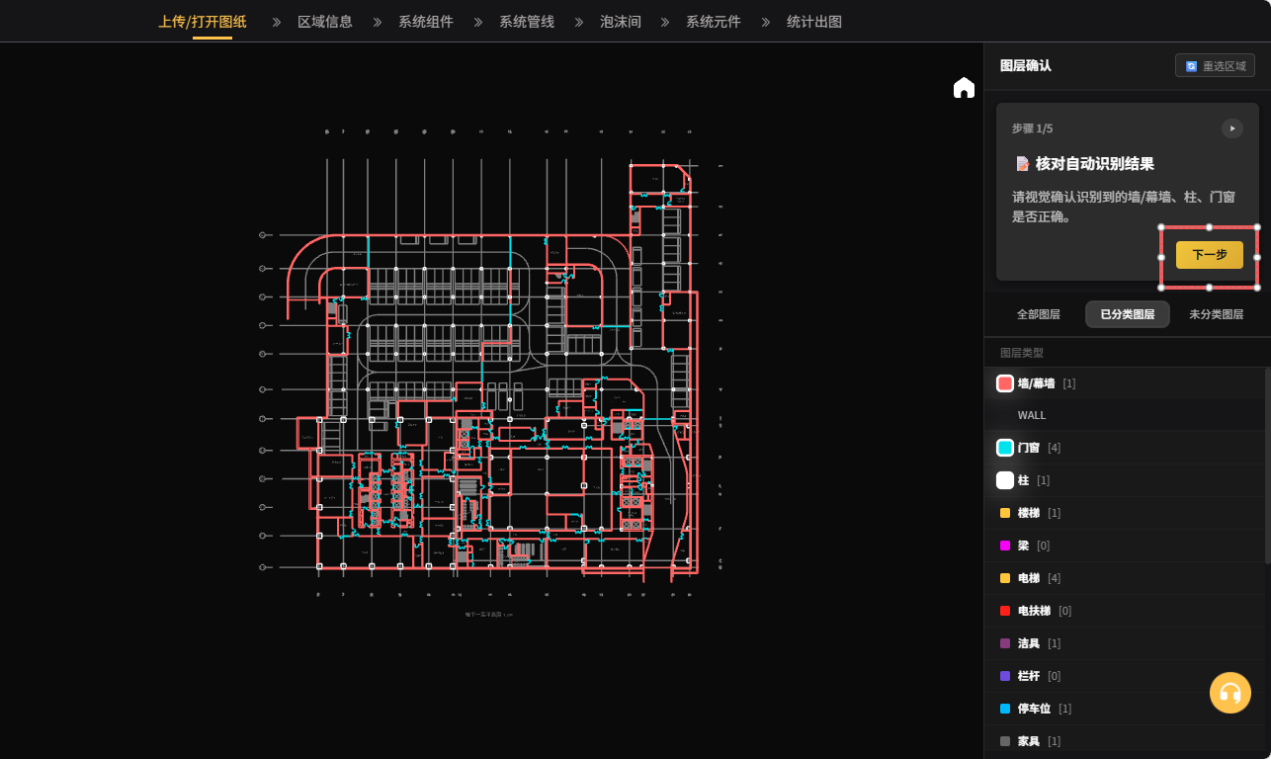Click the blue 停车位 layer swatch
The width and height of the screenshot is (1271, 759).
tap(1005, 709)
